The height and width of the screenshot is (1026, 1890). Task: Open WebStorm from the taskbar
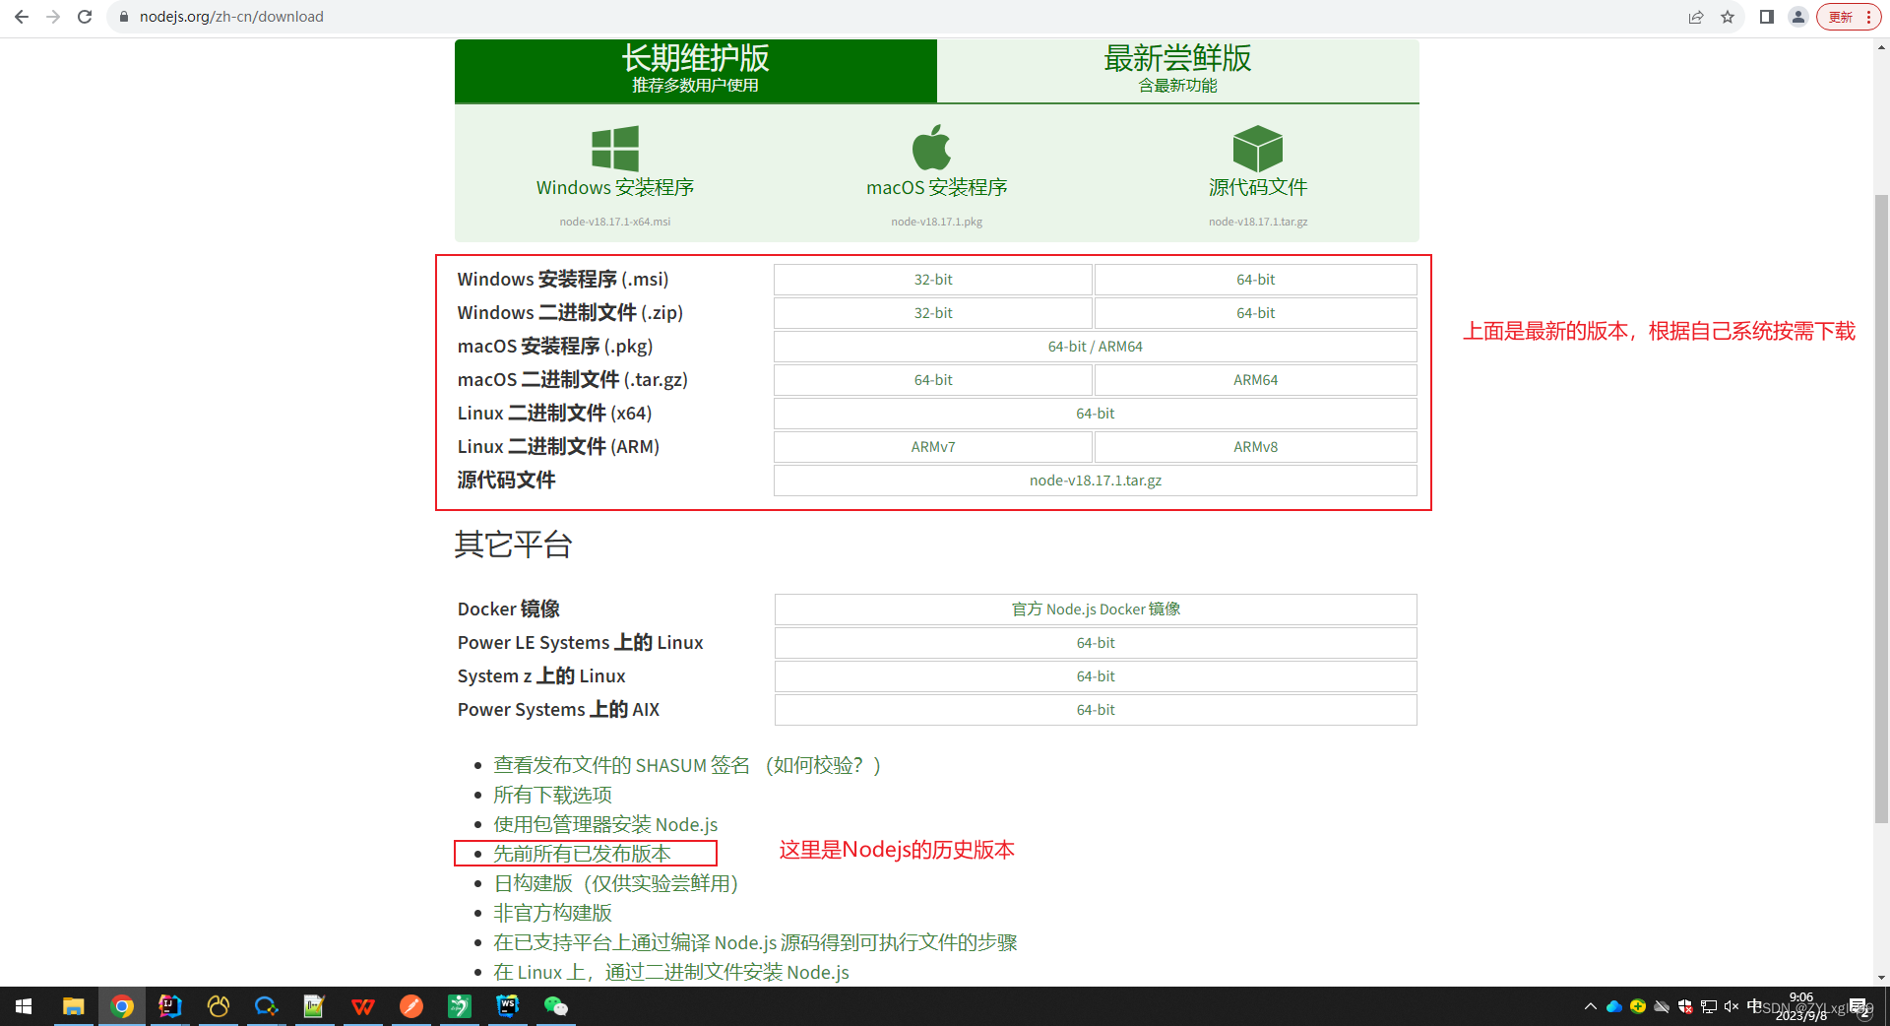pos(507,1006)
